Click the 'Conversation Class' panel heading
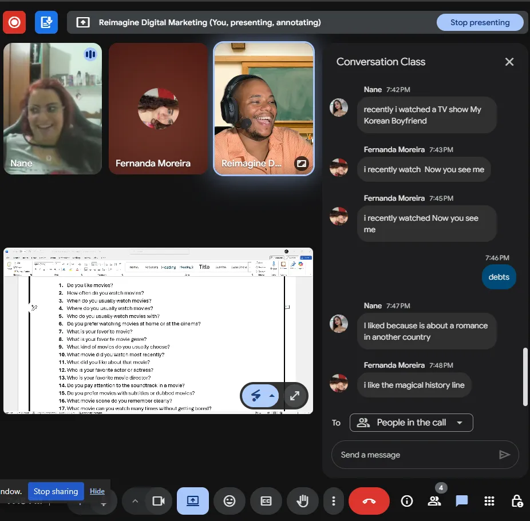 tap(381, 62)
